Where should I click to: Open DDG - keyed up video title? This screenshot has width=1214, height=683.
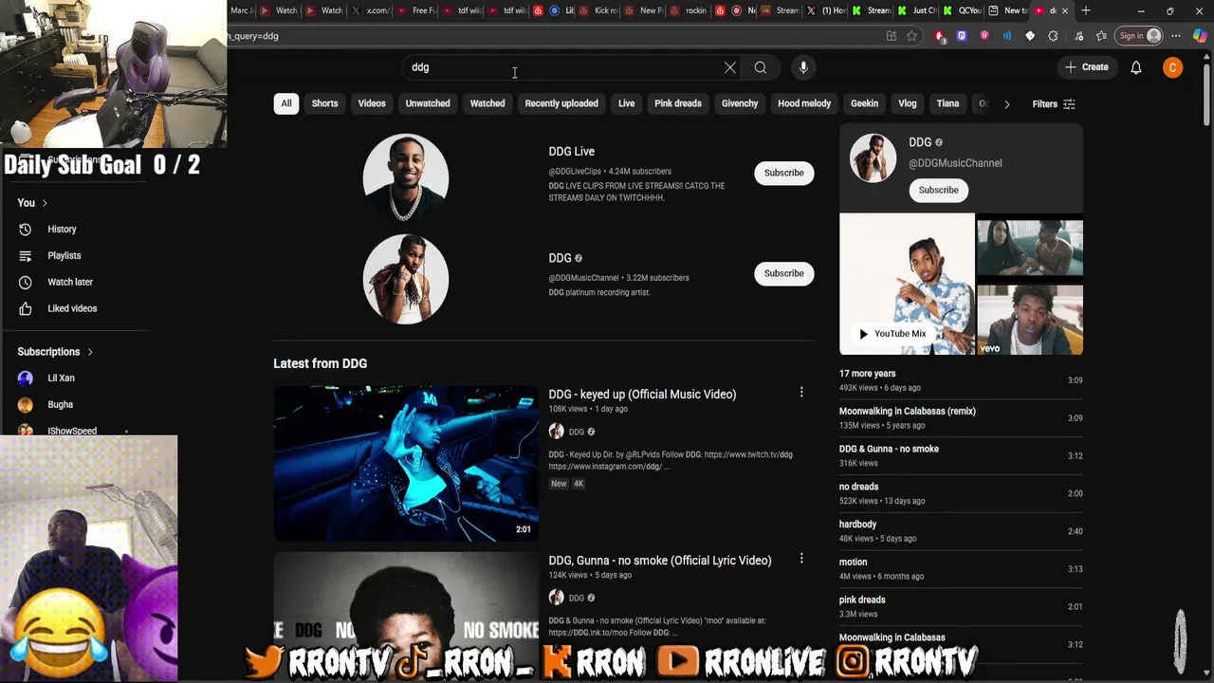pos(642,394)
